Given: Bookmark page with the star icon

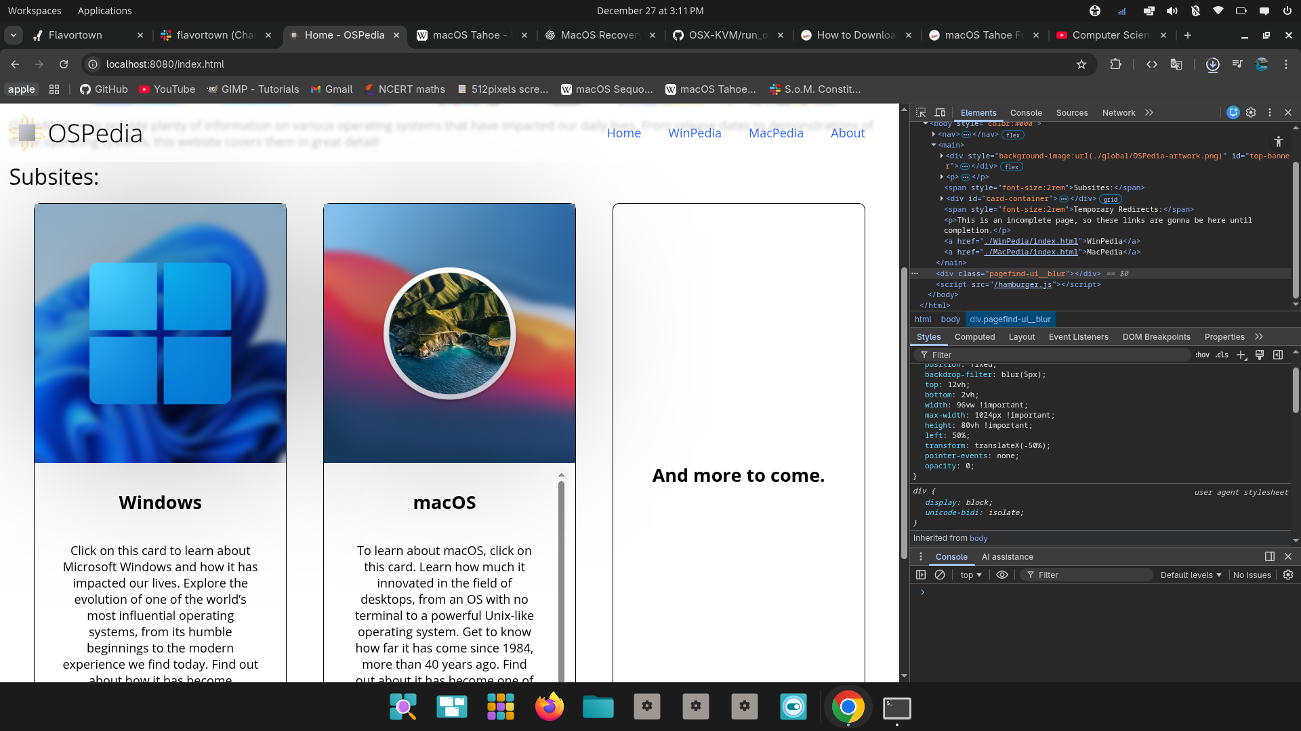Looking at the screenshot, I should point(1081,64).
